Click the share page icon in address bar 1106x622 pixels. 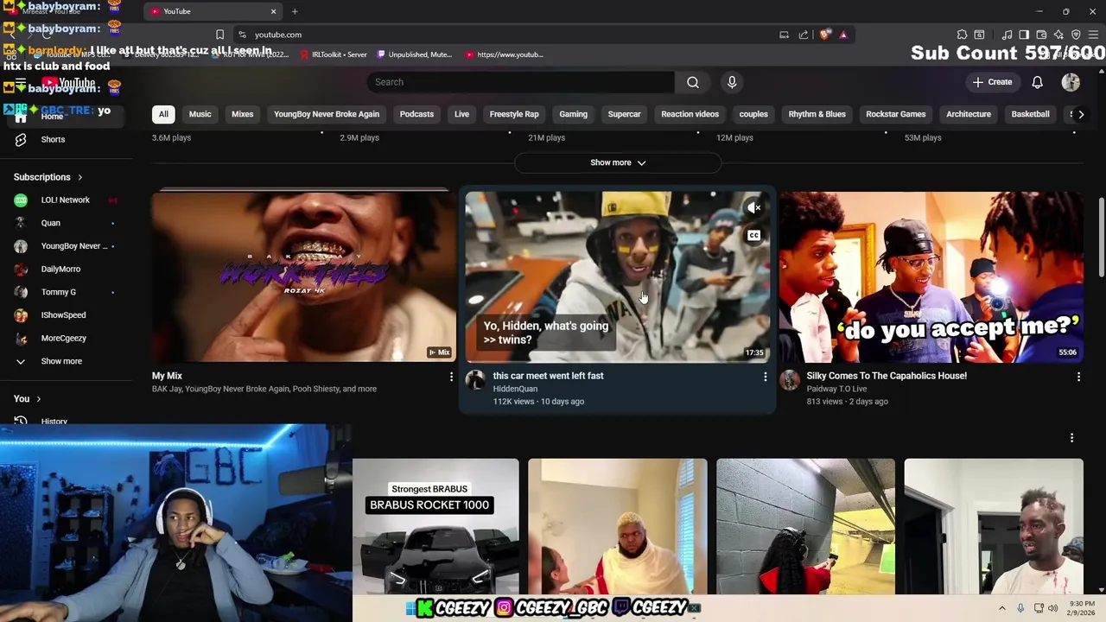[x=804, y=35]
